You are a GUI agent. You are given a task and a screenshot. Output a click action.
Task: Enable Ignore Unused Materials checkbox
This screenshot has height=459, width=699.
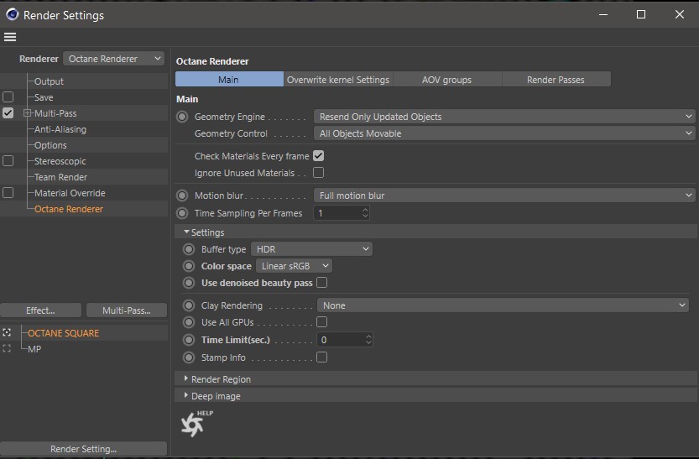pyautogui.click(x=318, y=173)
